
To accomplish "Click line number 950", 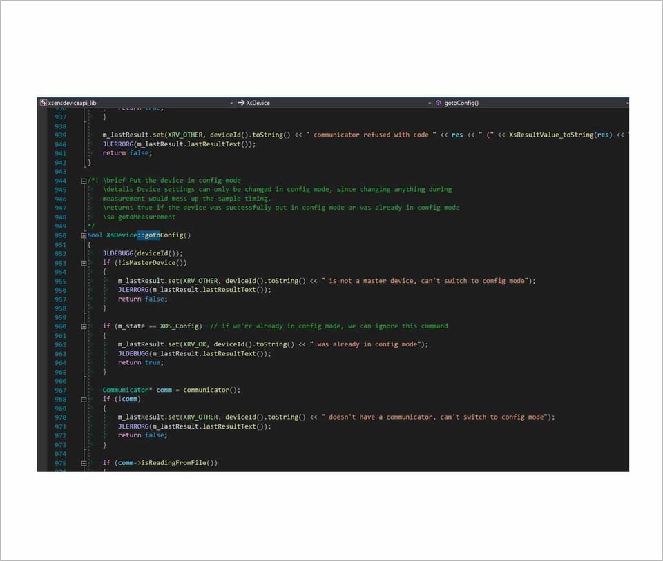I will click(60, 235).
